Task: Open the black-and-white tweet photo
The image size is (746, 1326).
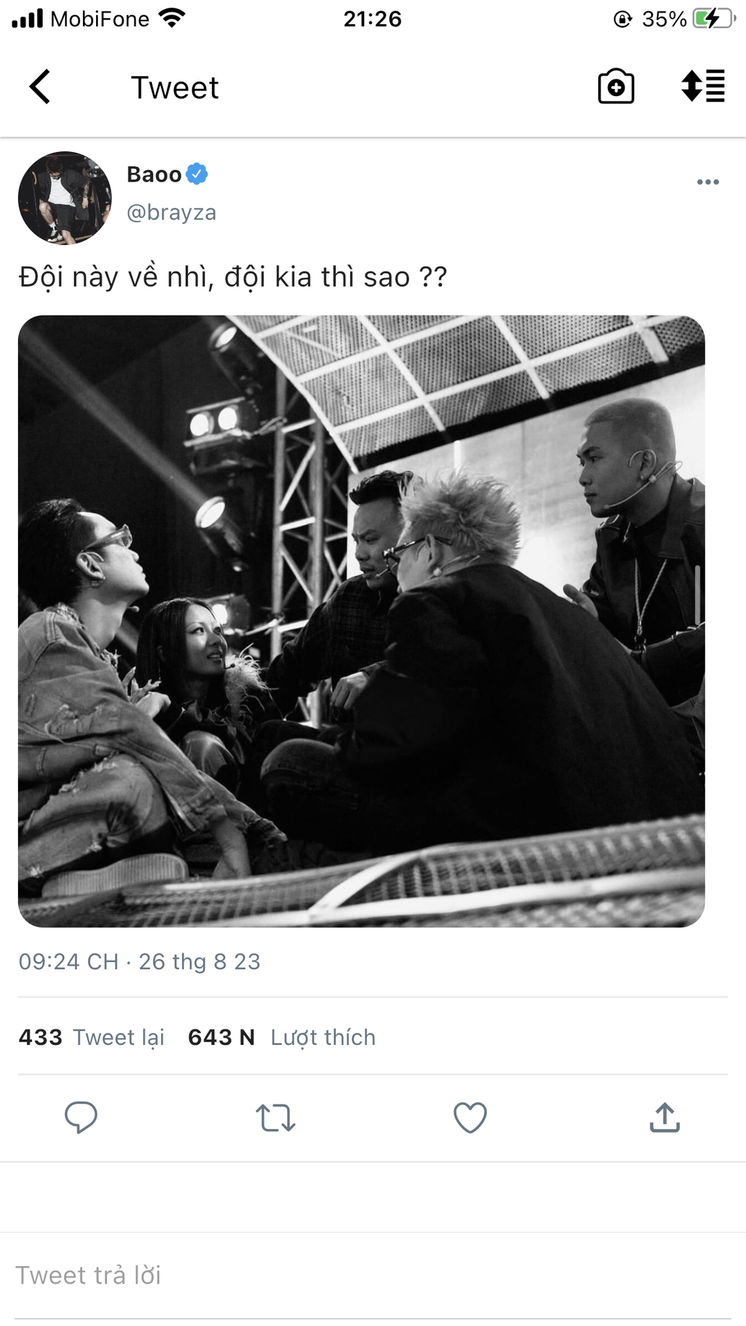Action: 361,621
